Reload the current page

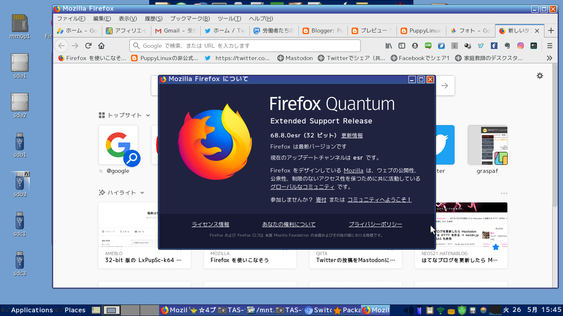coord(88,46)
